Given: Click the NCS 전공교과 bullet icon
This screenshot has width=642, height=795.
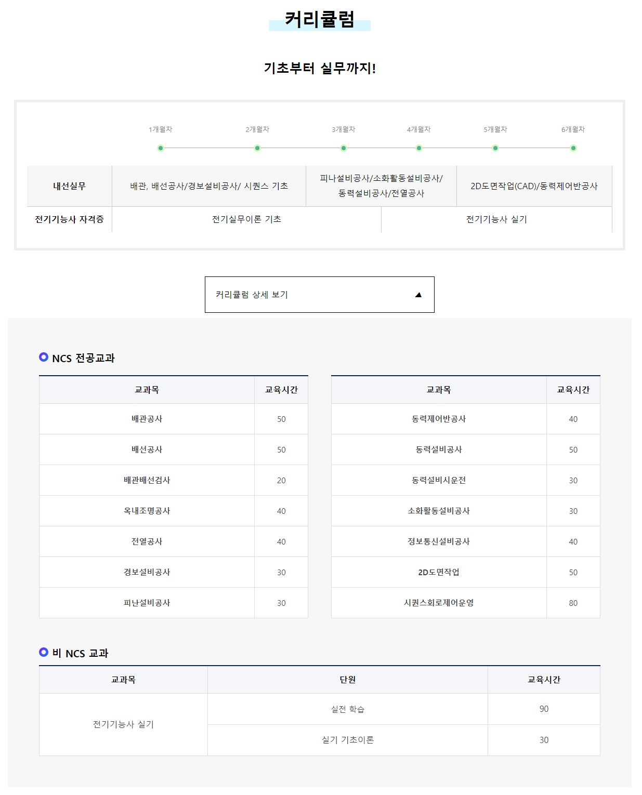Looking at the screenshot, I should pos(44,357).
